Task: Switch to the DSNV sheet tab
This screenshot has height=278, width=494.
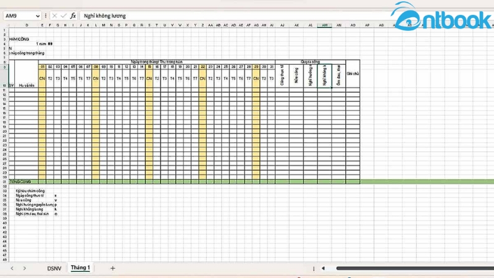Action: point(54,269)
